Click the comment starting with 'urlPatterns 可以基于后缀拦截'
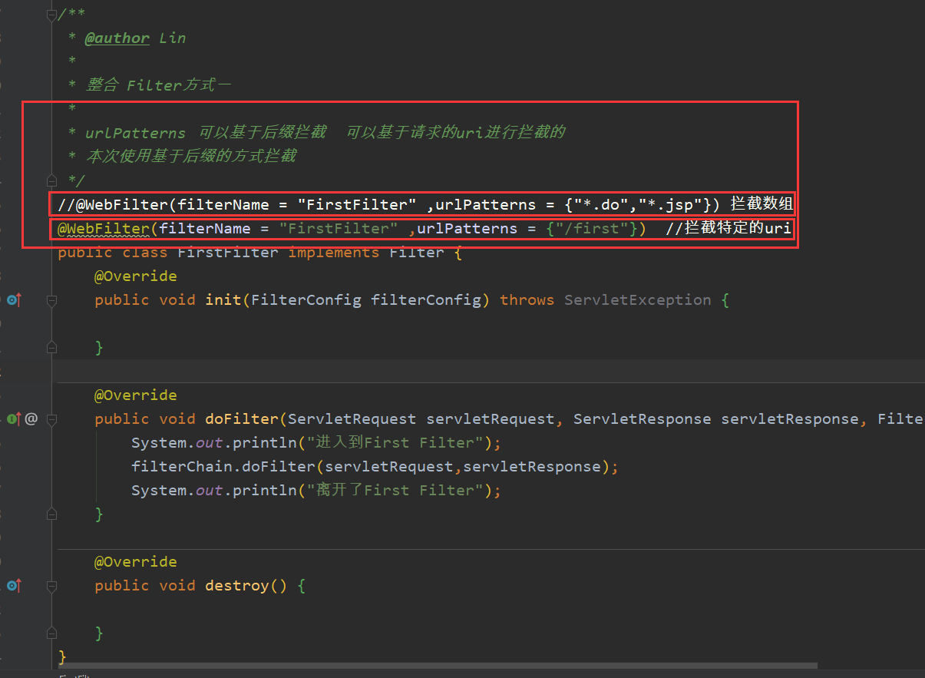 [x=325, y=133]
